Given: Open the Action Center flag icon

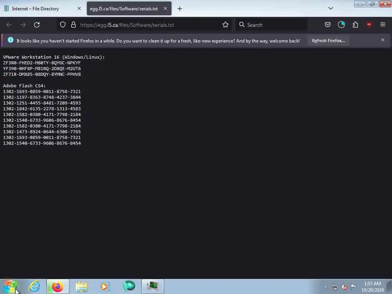Looking at the screenshot, I should click(353, 286).
